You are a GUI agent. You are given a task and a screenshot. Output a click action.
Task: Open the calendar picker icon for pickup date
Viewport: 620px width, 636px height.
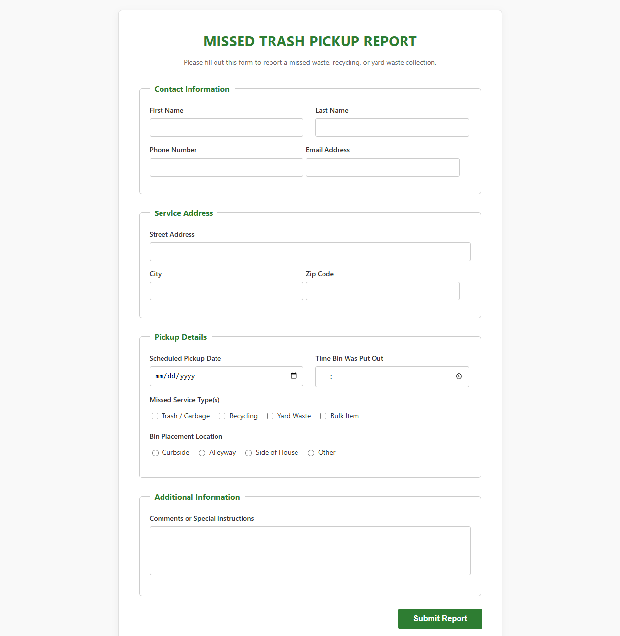(294, 376)
